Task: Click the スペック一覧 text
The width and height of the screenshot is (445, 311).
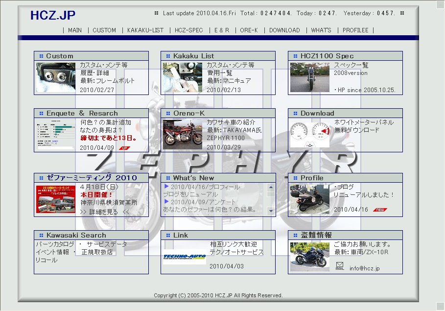Action: [x=351, y=65]
